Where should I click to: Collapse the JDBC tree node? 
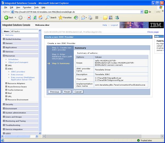coord(6,69)
